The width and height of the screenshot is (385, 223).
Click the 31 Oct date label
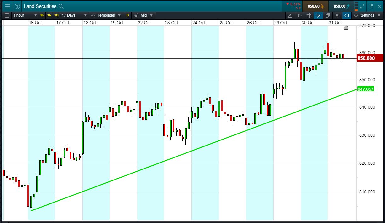pyautogui.click(x=335, y=23)
